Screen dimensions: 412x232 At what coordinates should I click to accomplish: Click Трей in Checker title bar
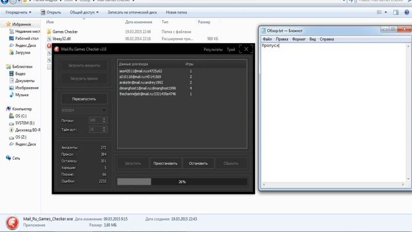coord(231,50)
